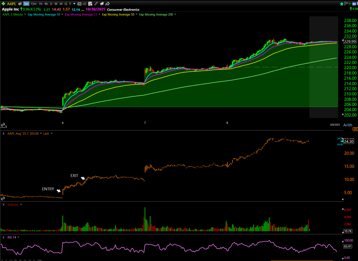Click the 229.99 current price label
Viewport: 358px width, 261px height.
(x=350, y=42)
